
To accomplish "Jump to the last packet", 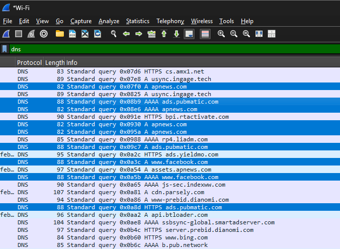I will coord(177,34).
